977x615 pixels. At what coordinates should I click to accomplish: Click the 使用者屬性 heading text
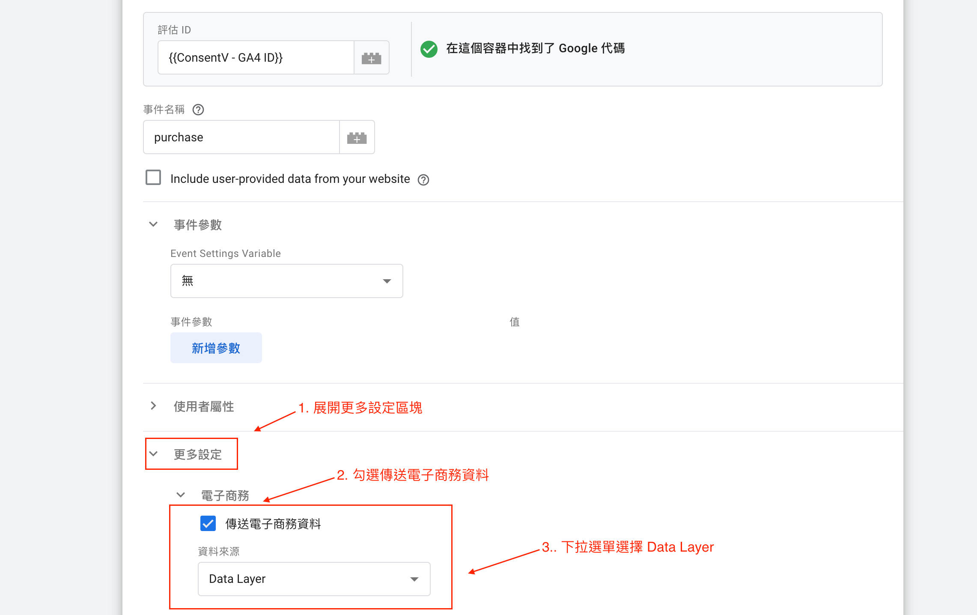[x=204, y=406]
